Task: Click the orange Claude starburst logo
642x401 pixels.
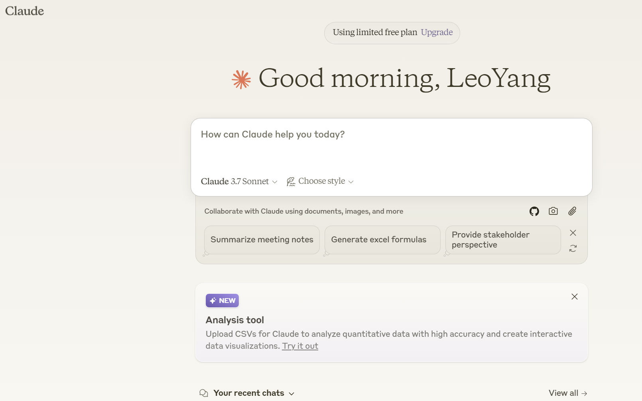Action: (241, 79)
